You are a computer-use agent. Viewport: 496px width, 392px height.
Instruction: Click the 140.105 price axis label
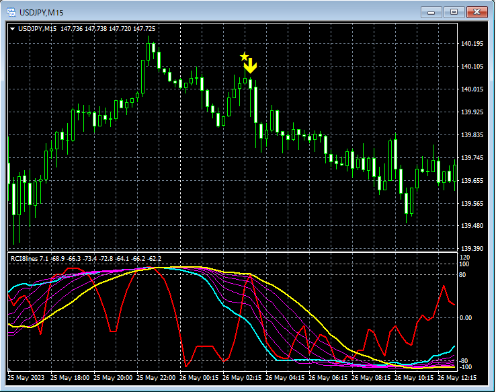(472, 66)
